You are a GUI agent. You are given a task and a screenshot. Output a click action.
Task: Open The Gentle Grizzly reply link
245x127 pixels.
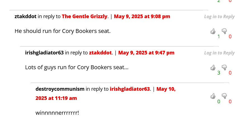click(84, 16)
